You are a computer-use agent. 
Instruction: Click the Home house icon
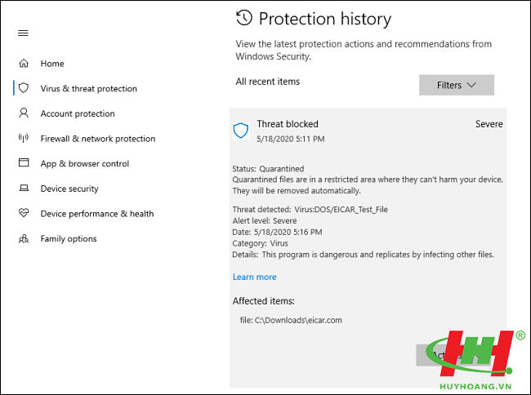click(24, 63)
